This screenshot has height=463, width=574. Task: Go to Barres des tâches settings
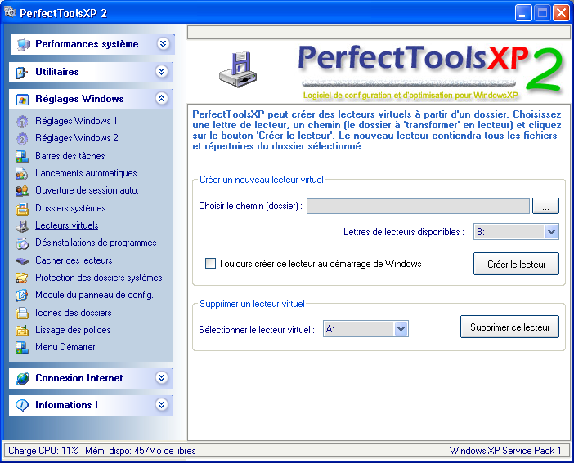click(x=70, y=156)
